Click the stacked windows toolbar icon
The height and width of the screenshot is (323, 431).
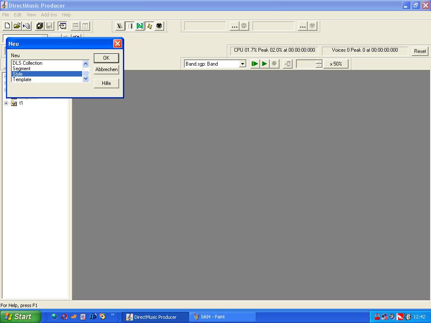(40, 26)
